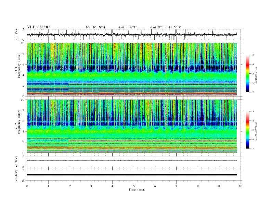The width and height of the screenshot is (271, 209).
Task: Click the '9' tick on the time axis
Action: 219,186
